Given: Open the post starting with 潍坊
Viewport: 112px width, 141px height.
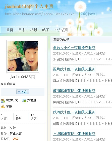Looking at the screenshot, I should point(74,69).
